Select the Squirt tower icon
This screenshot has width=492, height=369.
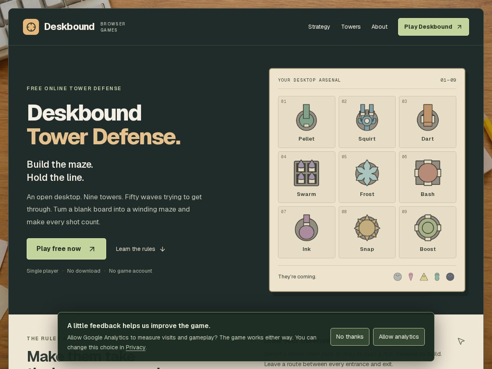tap(367, 118)
